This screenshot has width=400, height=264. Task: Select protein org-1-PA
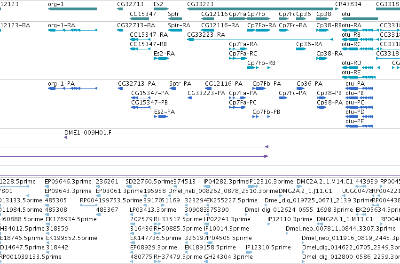point(72,88)
